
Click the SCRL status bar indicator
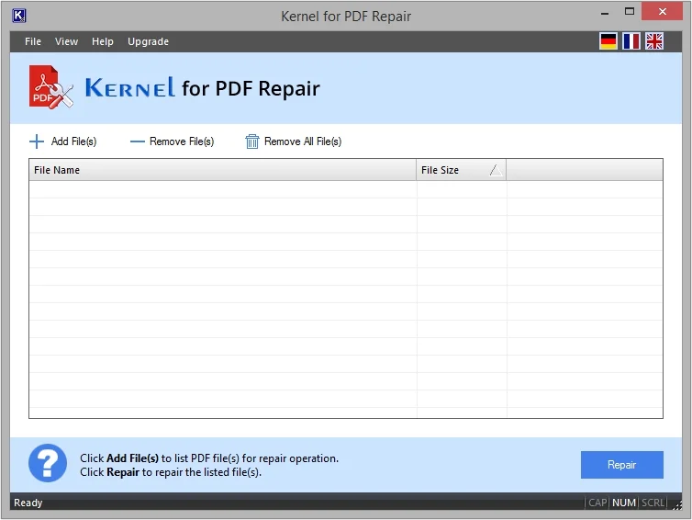point(653,503)
